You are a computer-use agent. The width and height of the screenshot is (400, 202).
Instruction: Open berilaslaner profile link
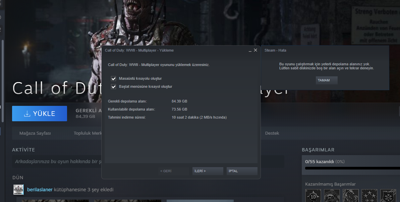[x=40, y=190]
